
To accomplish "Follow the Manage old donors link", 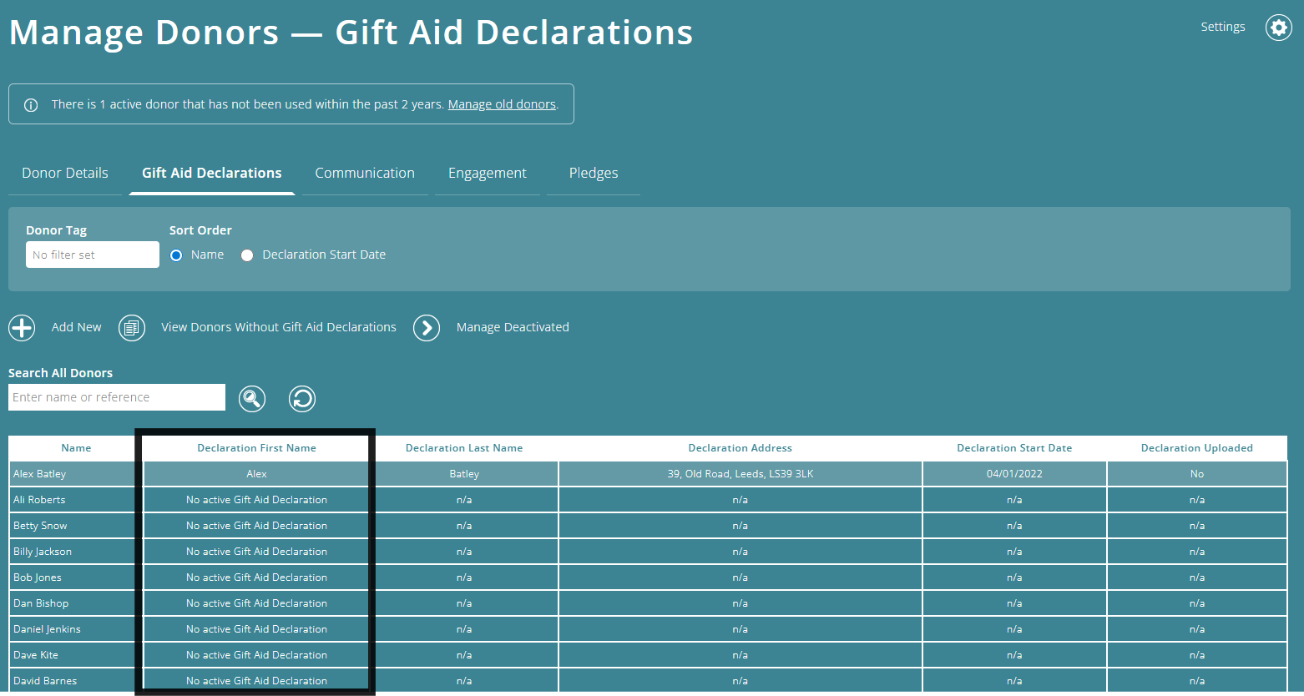I will point(502,103).
